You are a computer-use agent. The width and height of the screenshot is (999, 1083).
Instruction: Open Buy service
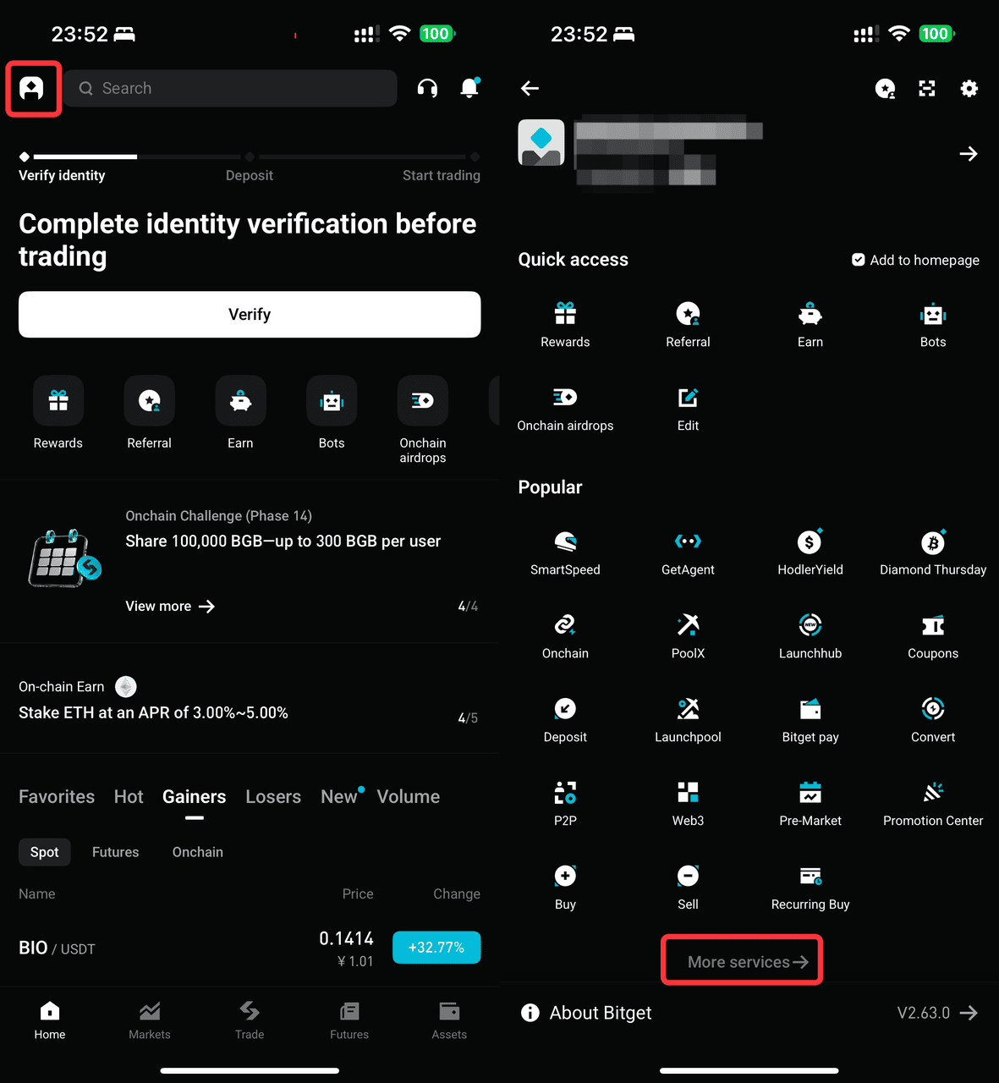[x=565, y=887]
